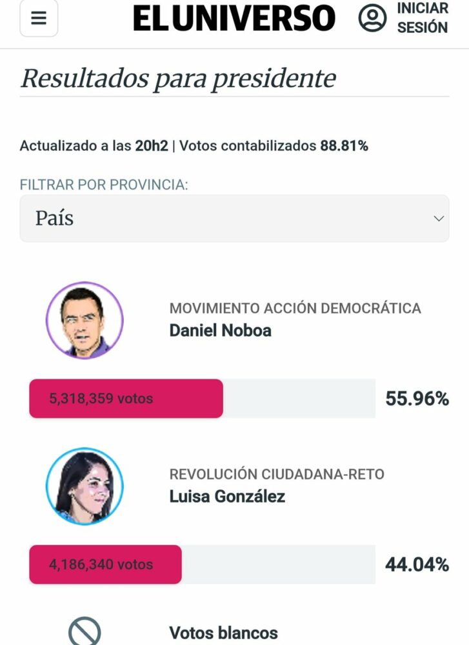Click the Votos blancos label
Viewport: 469px width, 645px height.
click(x=223, y=633)
